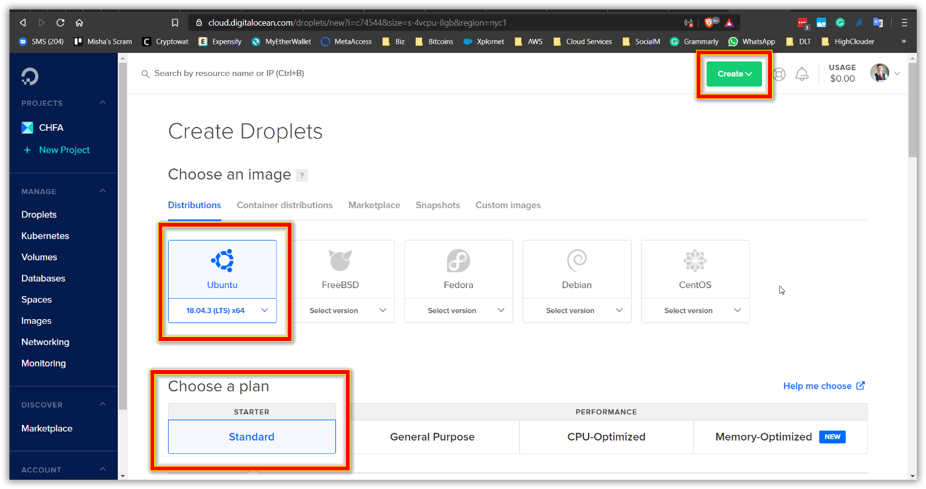Open the browser hamburger menu

[904, 22]
